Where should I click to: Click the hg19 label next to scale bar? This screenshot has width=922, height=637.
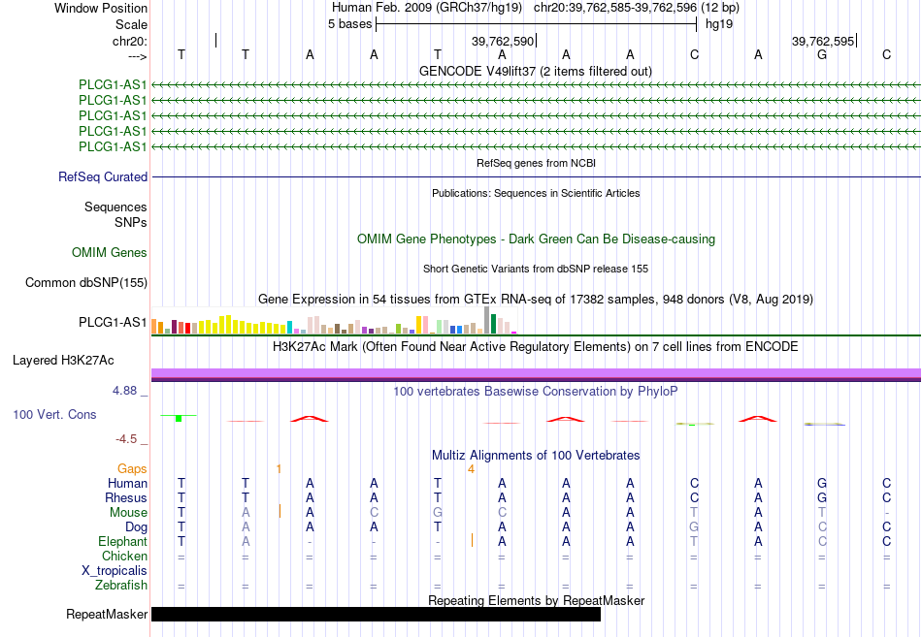[x=719, y=24]
